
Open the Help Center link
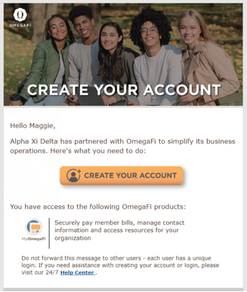pyautogui.click(x=77, y=273)
